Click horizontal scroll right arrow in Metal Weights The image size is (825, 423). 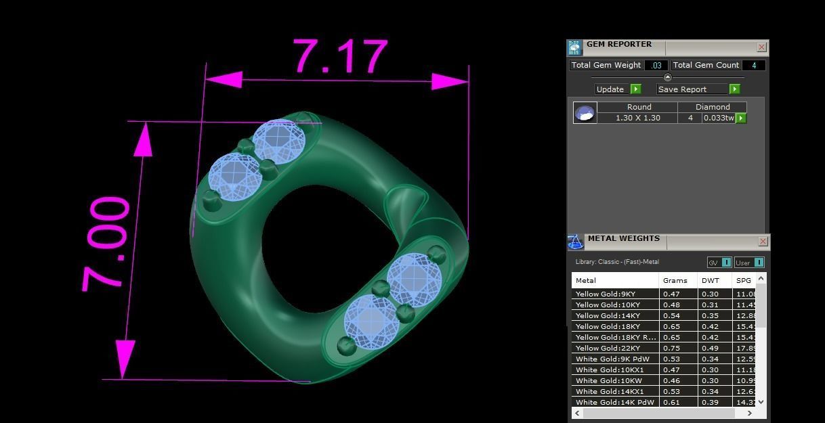(750, 413)
